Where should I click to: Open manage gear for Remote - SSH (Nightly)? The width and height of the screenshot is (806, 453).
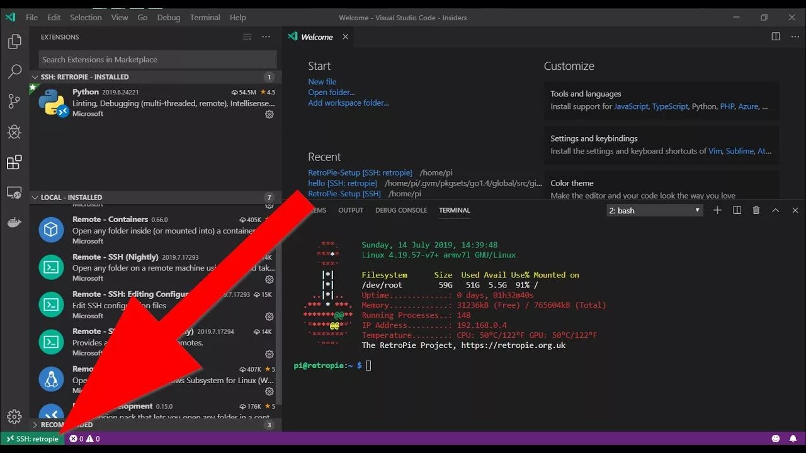pos(270,279)
